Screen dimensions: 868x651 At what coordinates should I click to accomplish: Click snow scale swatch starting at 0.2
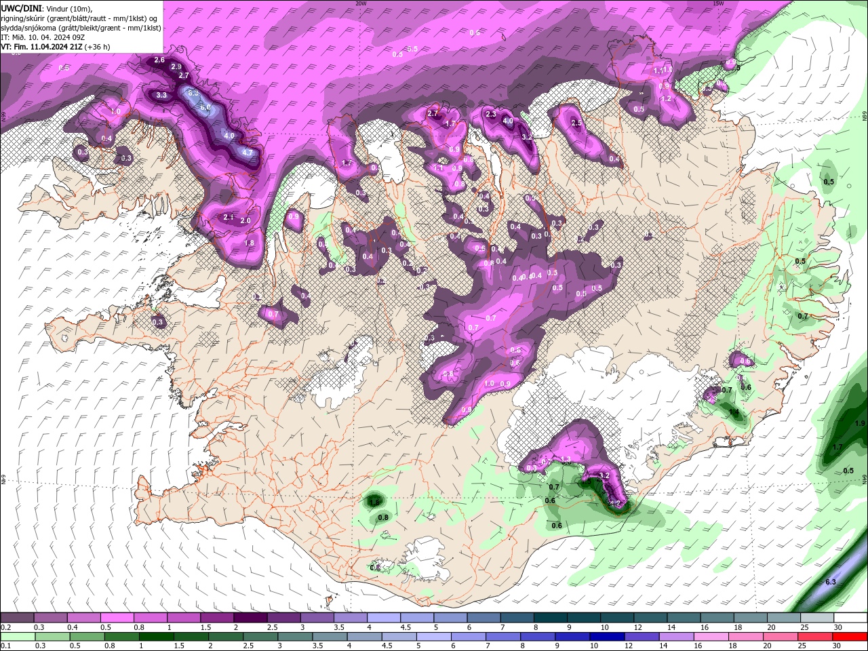point(17,618)
